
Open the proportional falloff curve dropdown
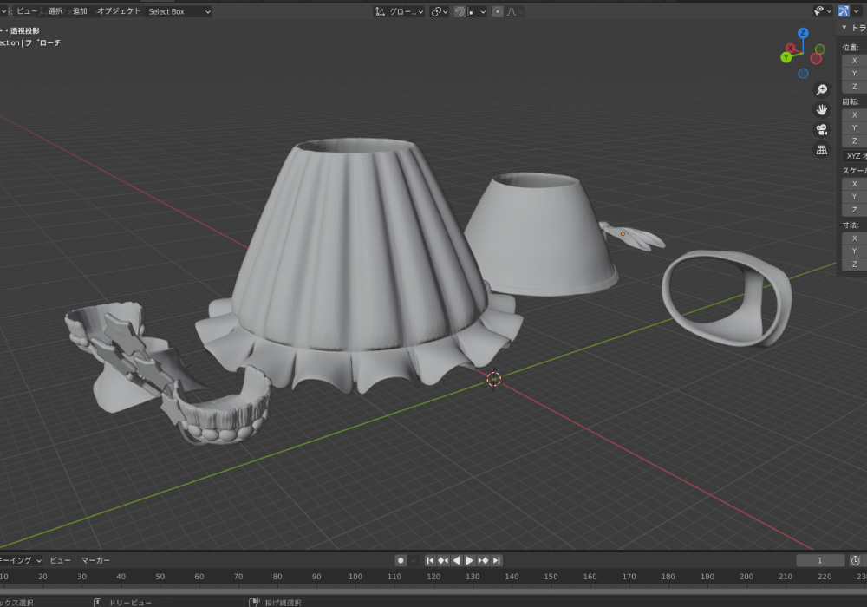point(515,11)
